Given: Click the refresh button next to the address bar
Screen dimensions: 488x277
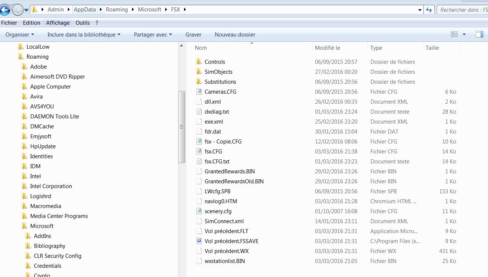Looking at the screenshot, I should click(x=429, y=10).
